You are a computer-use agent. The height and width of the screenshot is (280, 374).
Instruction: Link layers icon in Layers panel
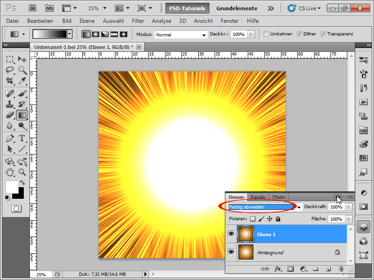(265, 269)
